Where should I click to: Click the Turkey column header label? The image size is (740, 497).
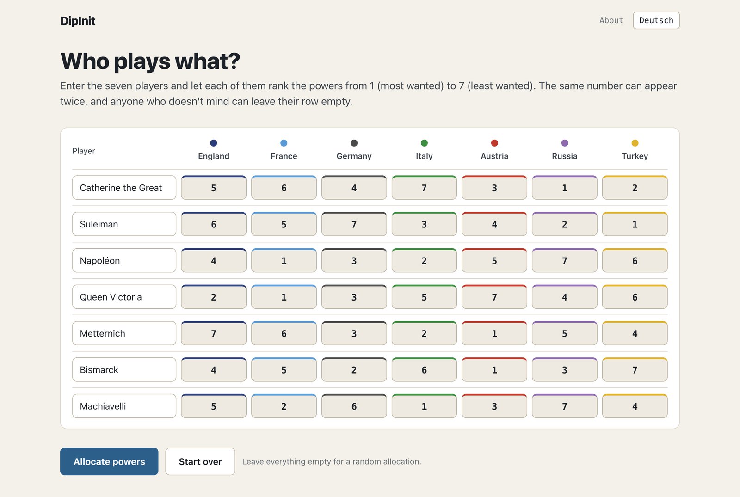635,156
